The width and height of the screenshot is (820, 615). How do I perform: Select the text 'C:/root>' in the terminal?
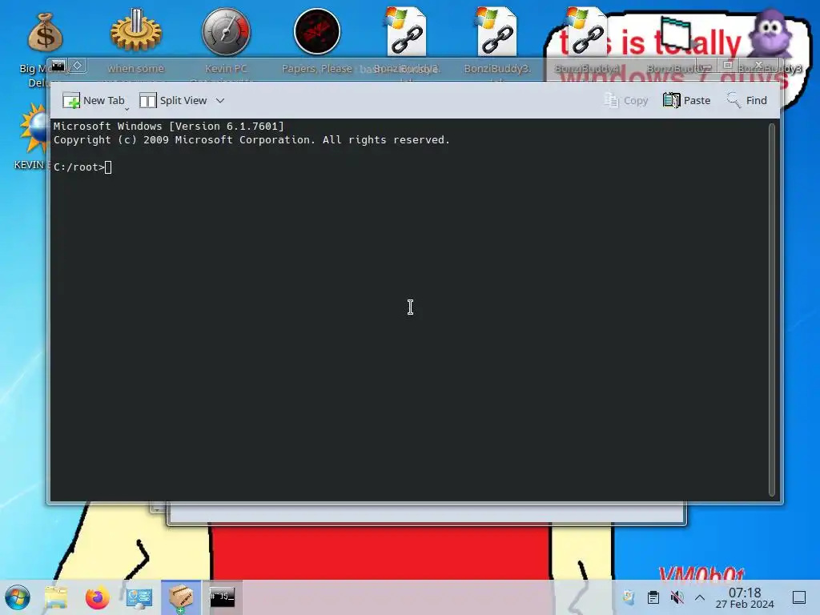pos(79,167)
